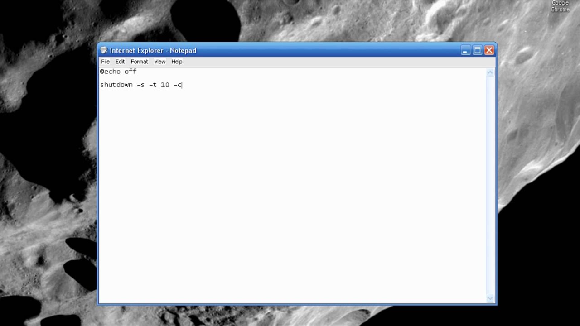Open the File menu in Notepad
580x326 pixels.
pos(105,62)
